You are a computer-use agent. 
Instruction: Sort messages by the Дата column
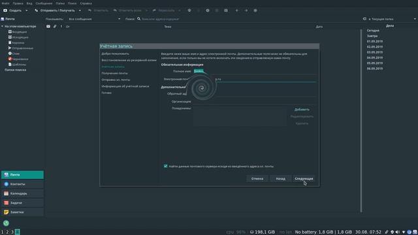point(319,27)
